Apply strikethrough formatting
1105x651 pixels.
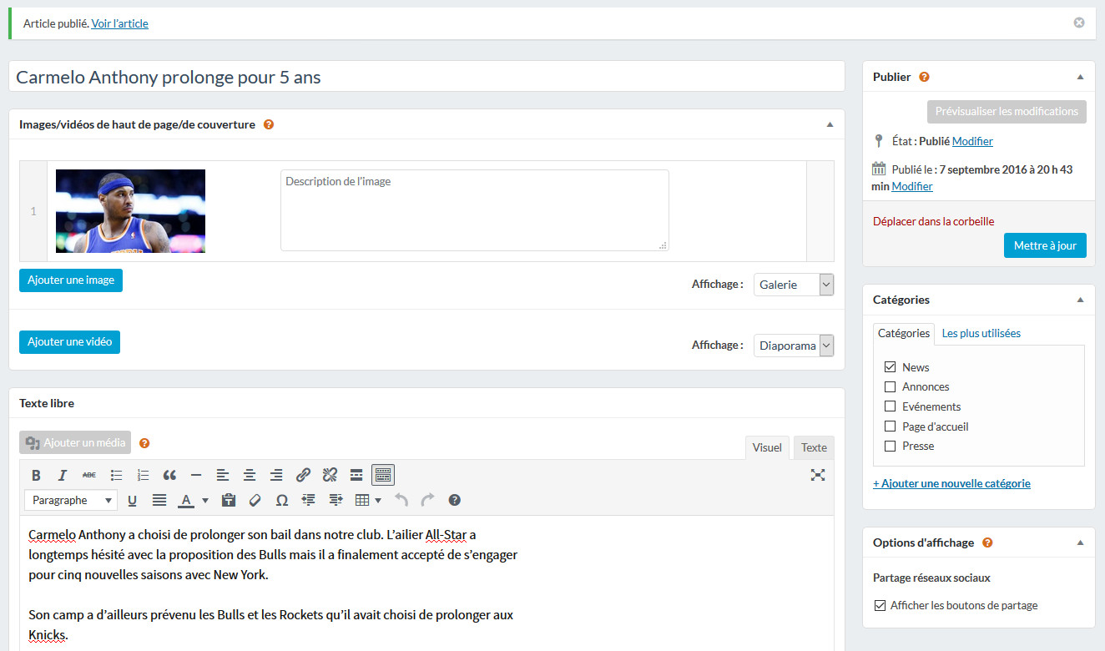click(89, 475)
